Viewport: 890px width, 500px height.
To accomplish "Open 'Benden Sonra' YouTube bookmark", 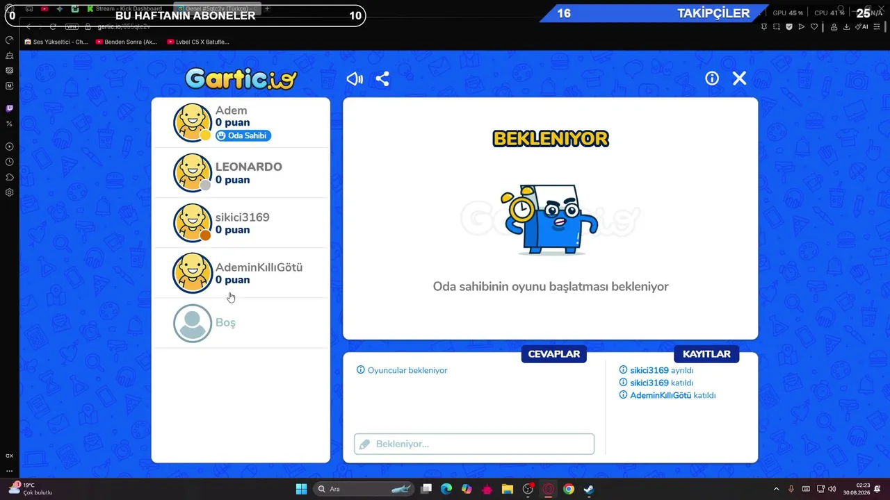I will [127, 42].
